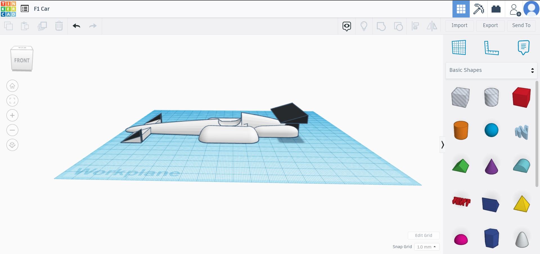Click the FRONT face of view cube

pos(22,60)
